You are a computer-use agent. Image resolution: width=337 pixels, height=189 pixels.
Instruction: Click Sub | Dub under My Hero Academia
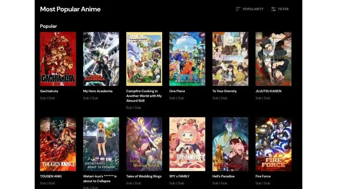point(91,98)
